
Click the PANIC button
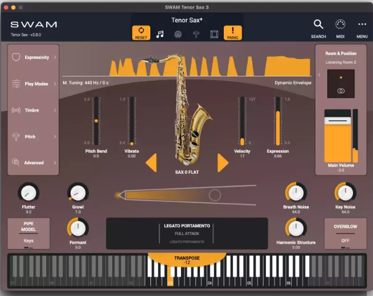tap(233, 33)
